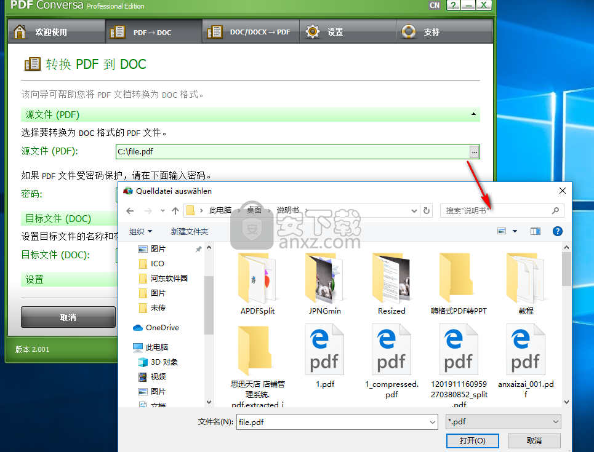Switch to the DOC/DOCX → PDF tab
Screen dimensions: 594x452
pyautogui.click(x=251, y=32)
